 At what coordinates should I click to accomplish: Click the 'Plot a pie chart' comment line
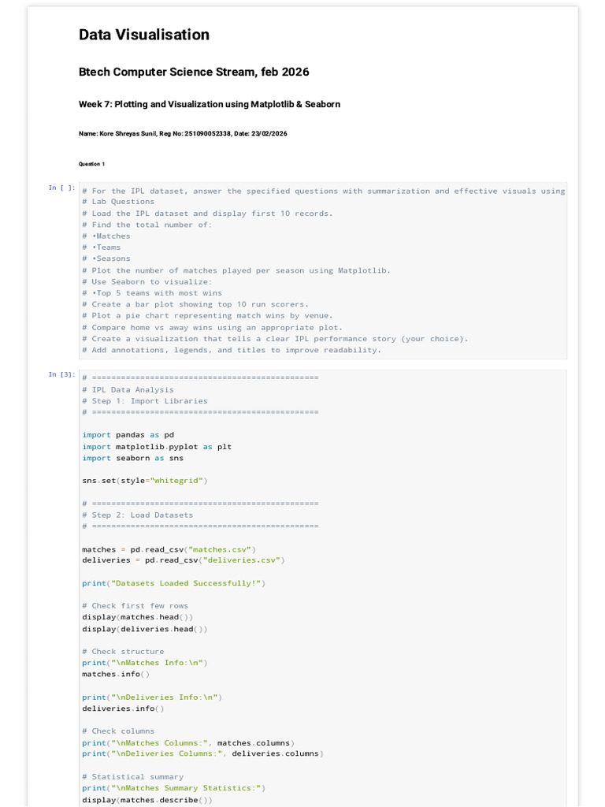point(207,316)
